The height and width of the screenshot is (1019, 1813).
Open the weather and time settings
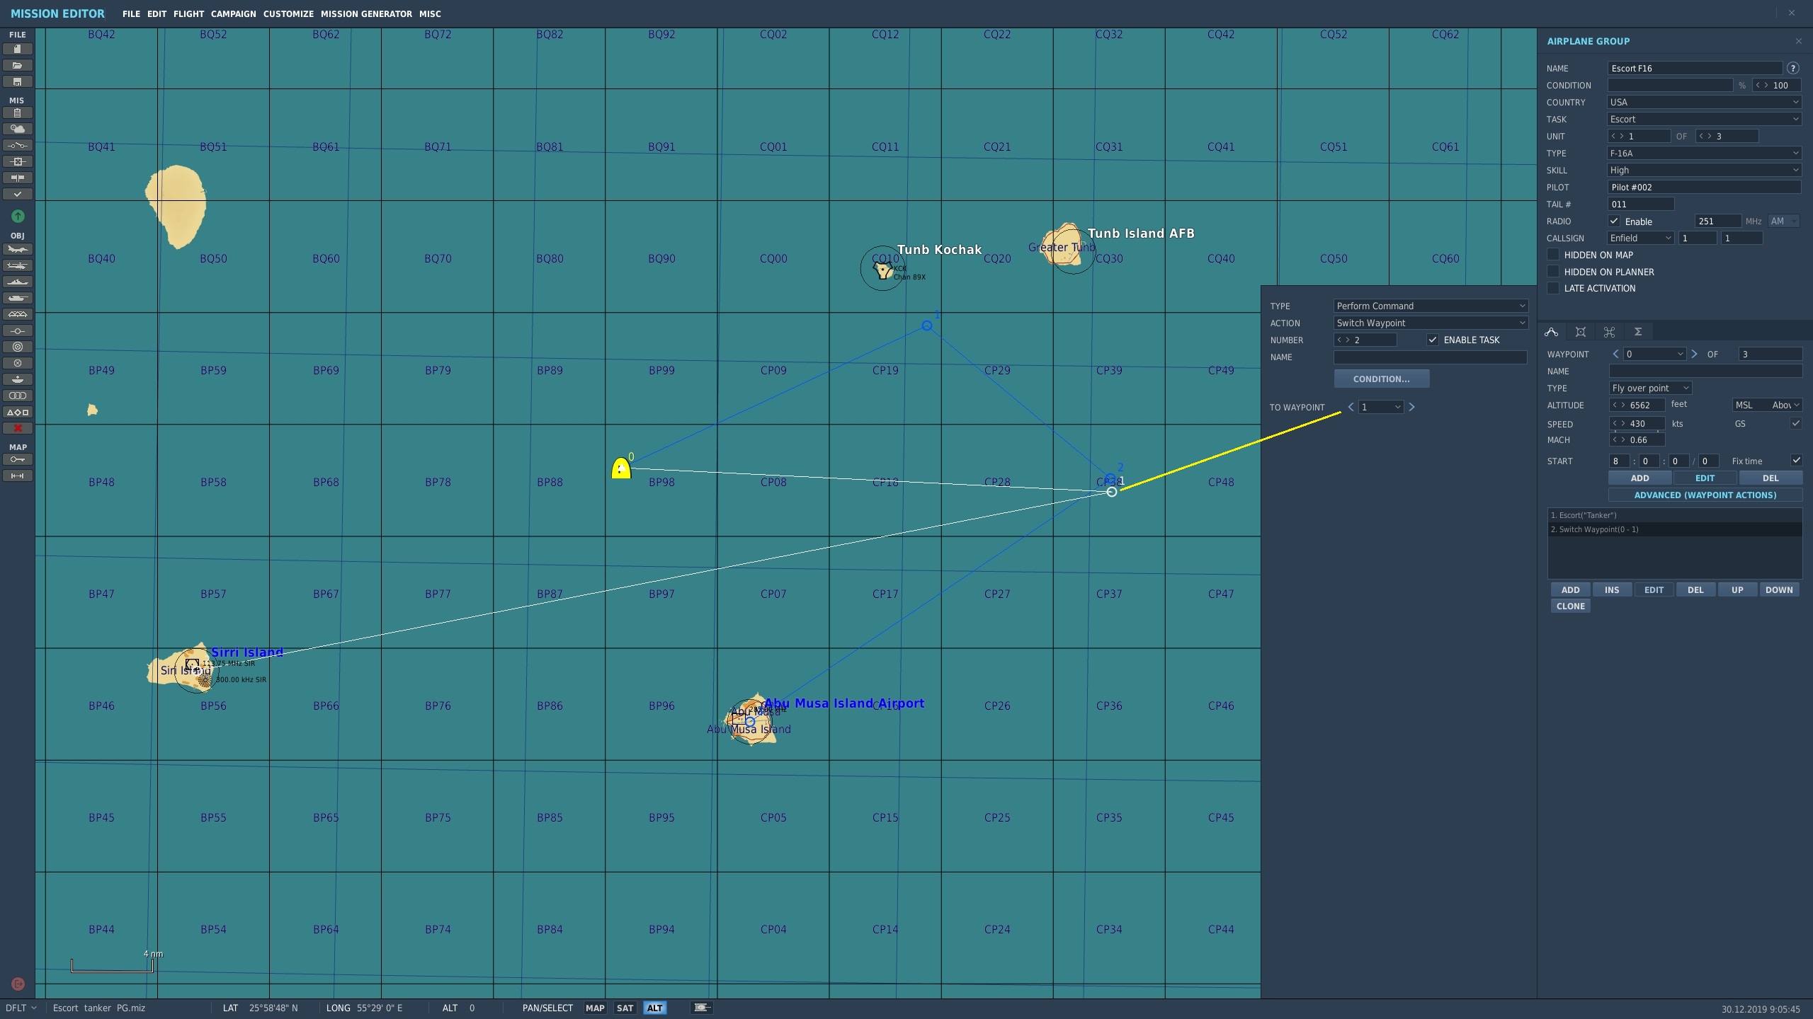[x=18, y=129]
